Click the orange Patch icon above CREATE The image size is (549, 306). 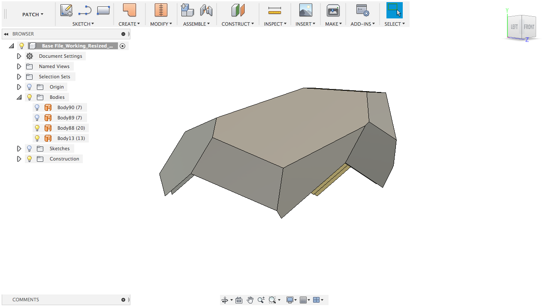pyautogui.click(x=129, y=10)
